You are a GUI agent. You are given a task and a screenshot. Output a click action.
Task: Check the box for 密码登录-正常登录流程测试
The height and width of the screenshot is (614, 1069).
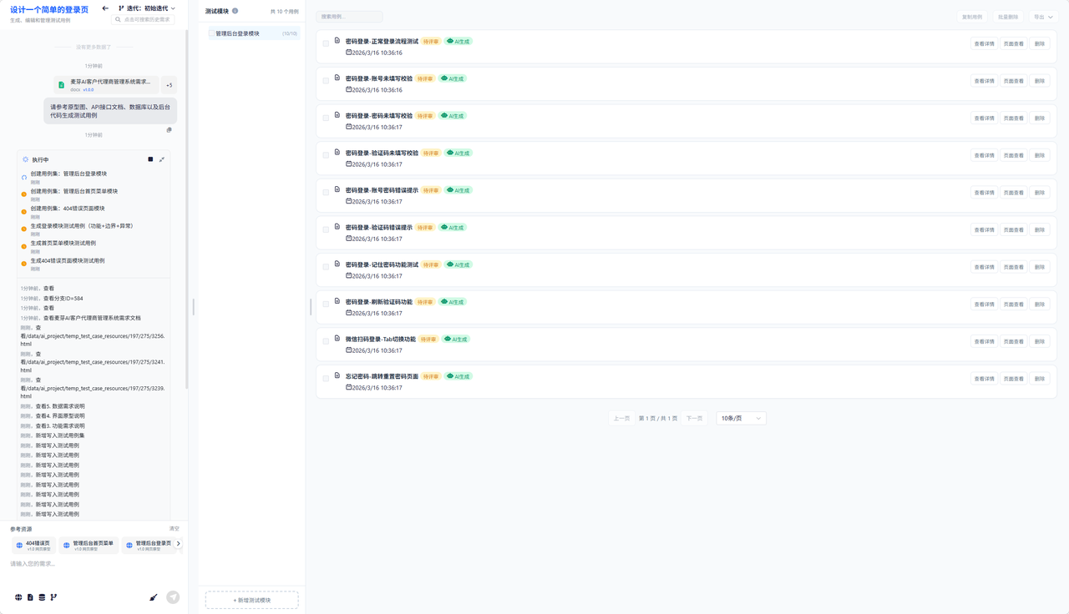326,43
